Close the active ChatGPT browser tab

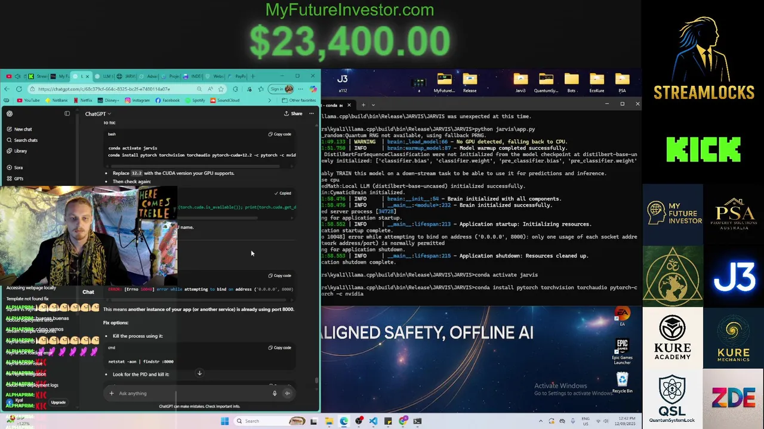click(x=87, y=76)
